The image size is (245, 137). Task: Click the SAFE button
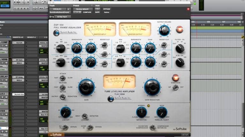97,12
